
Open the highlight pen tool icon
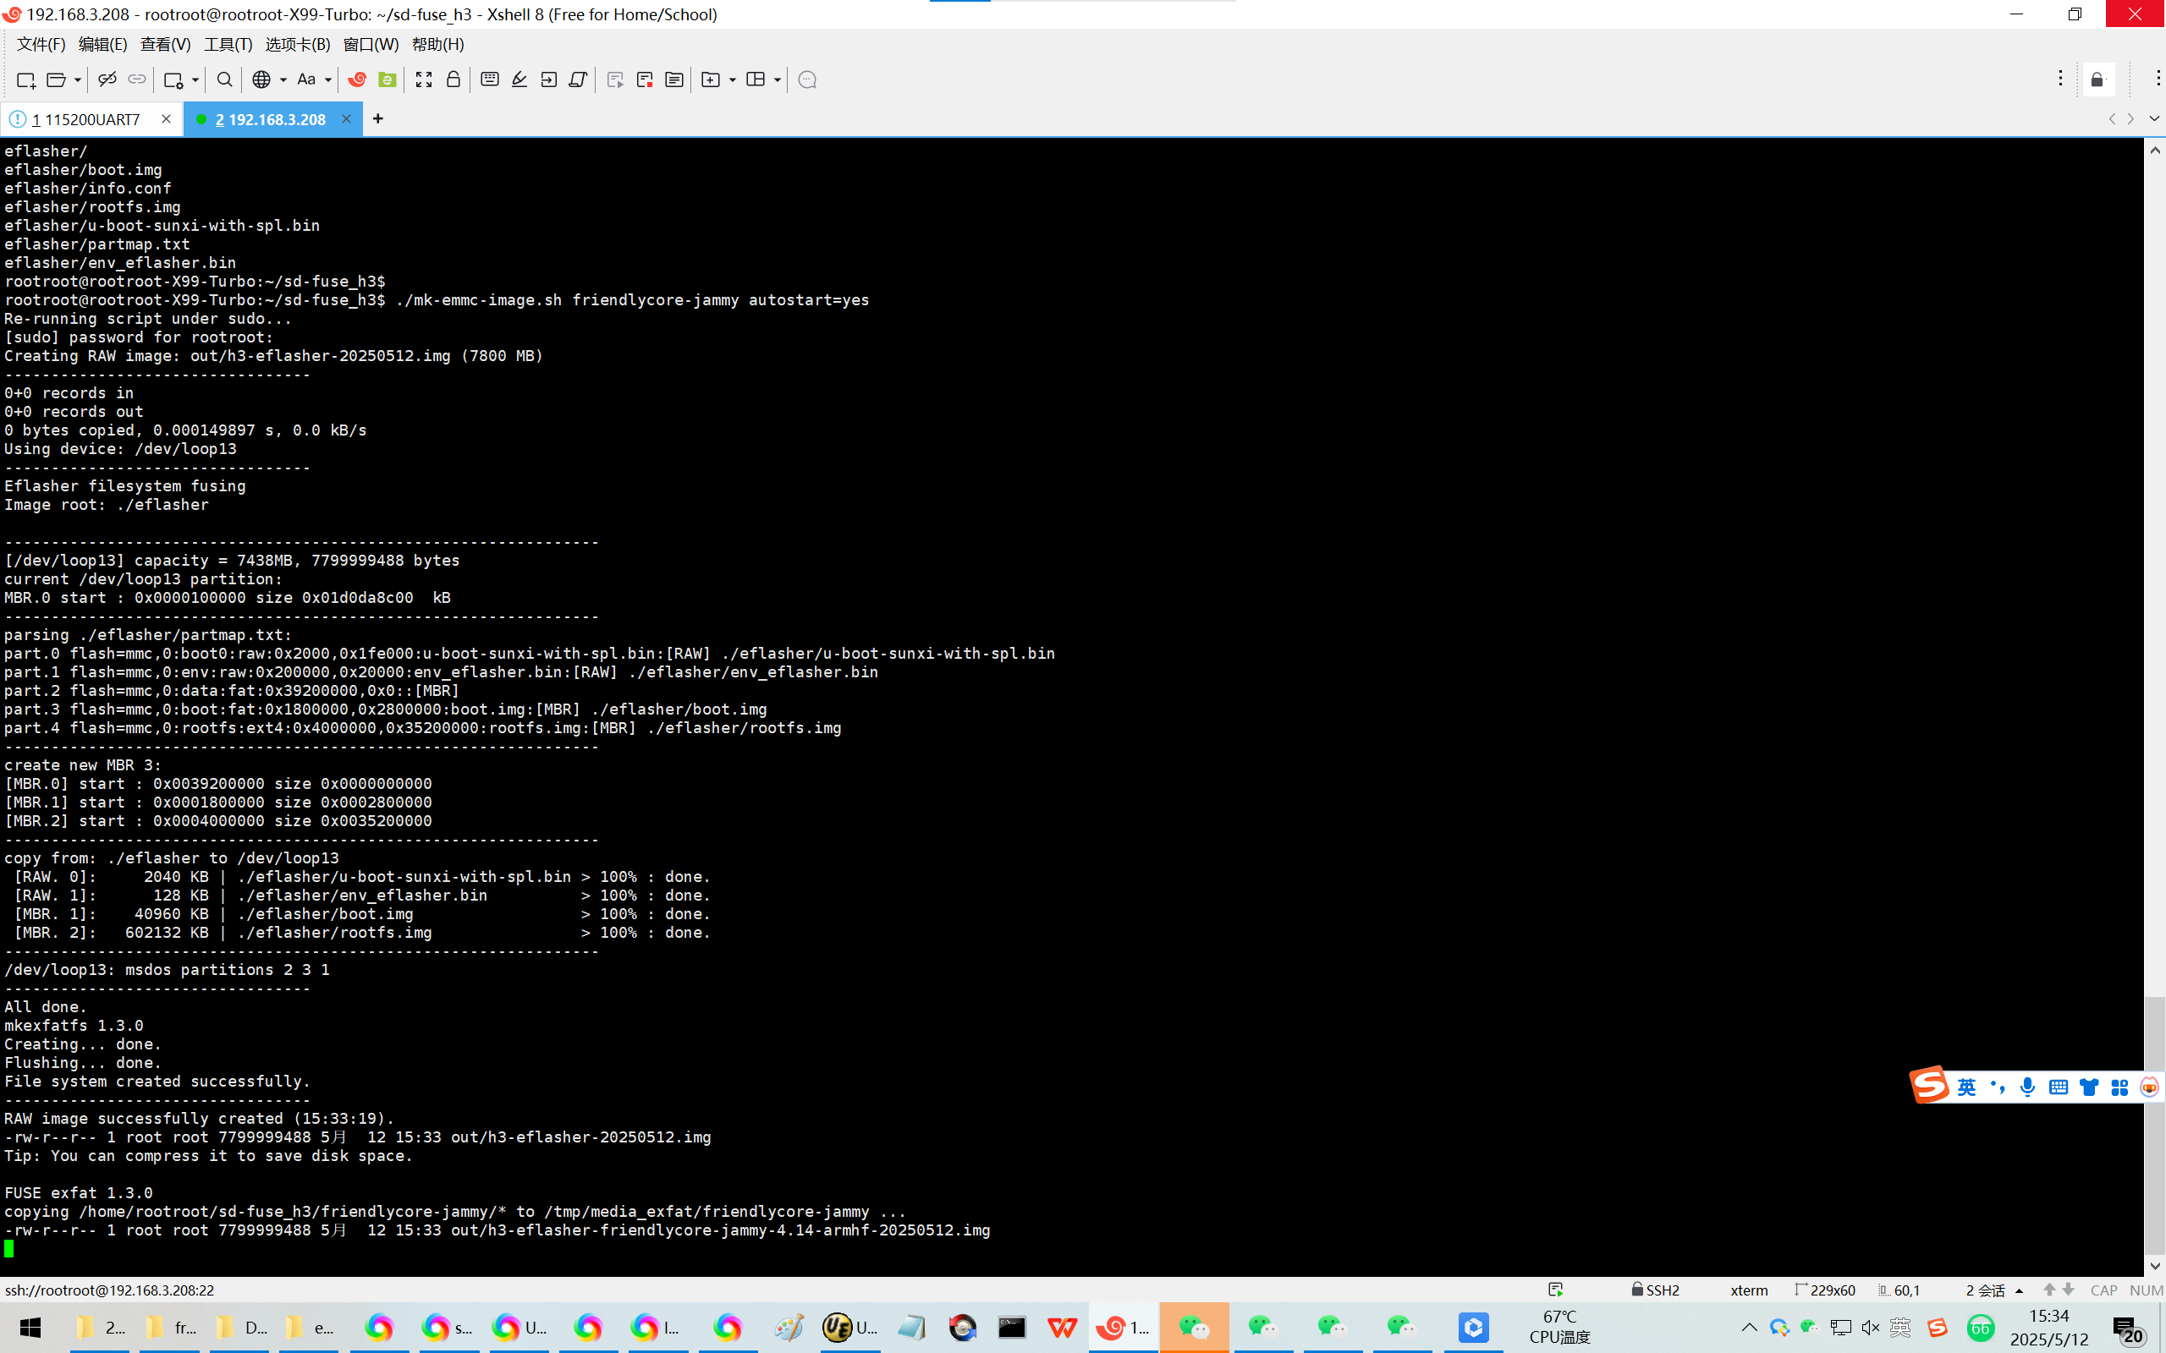[x=520, y=79]
